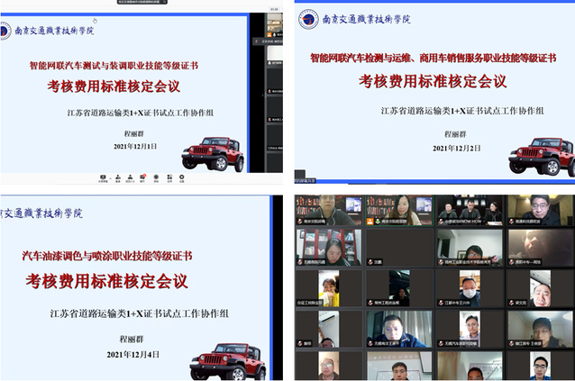Click the share screen icon in meeting toolbar
This screenshot has height=381, width=575.
click(103, 177)
